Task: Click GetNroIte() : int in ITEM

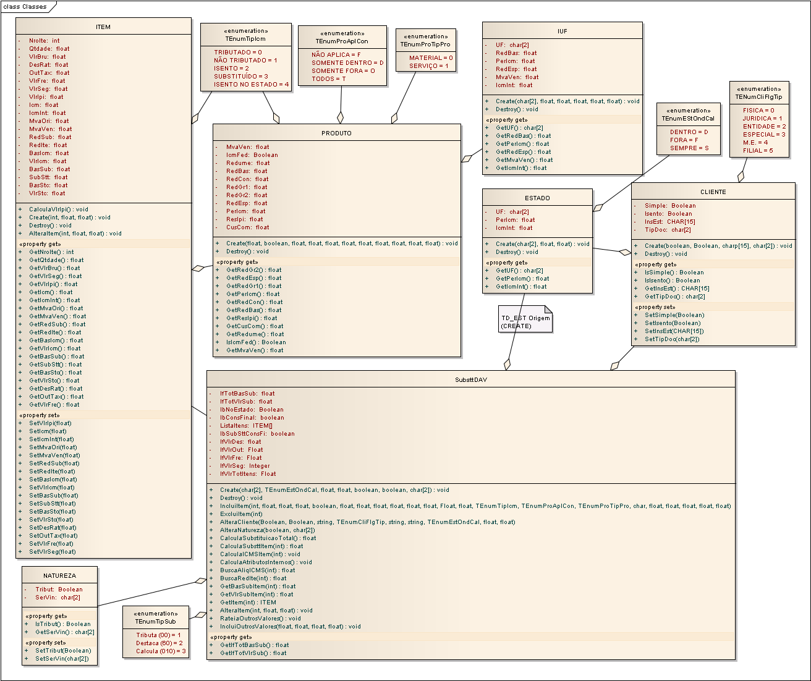Action: click(51, 252)
